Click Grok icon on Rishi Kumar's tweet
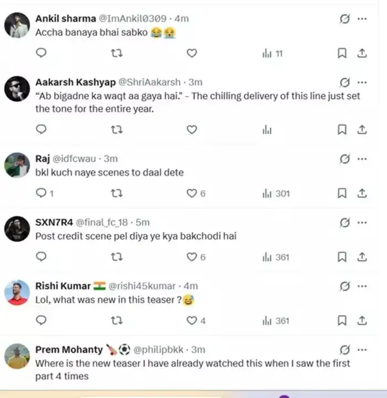Screen dimensions: 387x398 pos(344,286)
